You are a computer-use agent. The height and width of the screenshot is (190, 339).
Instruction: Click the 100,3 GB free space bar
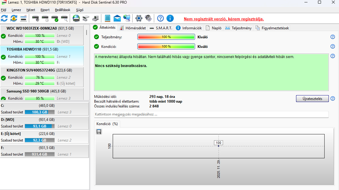pyautogui.click(x=40, y=112)
